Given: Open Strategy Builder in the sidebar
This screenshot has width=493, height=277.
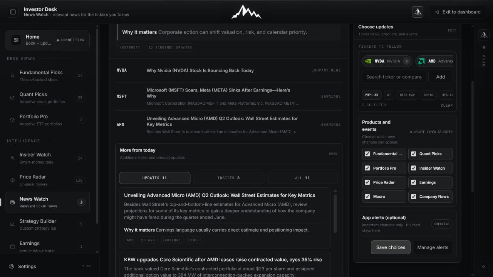Looking at the screenshot, I should click(x=47, y=224).
